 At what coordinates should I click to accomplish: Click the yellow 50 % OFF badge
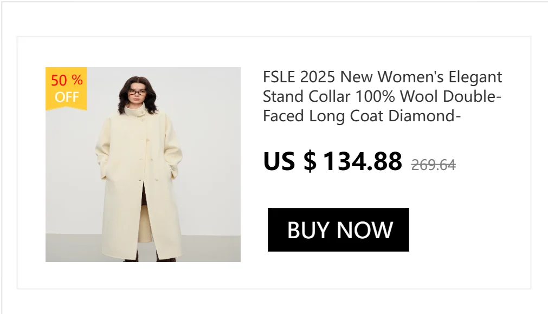coord(66,89)
